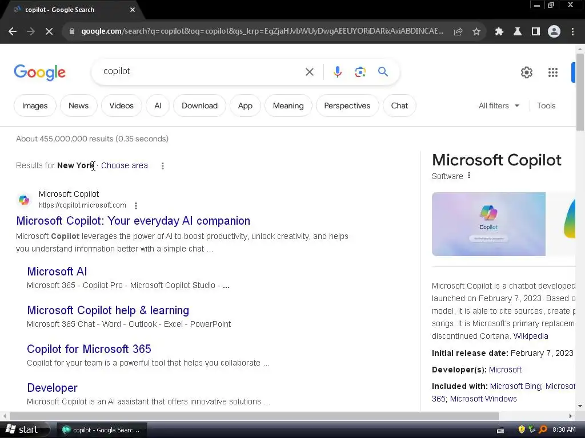Click the About 455,000,000 results text
Image resolution: width=585 pixels, height=438 pixels.
pyautogui.click(x=92, y=139)
